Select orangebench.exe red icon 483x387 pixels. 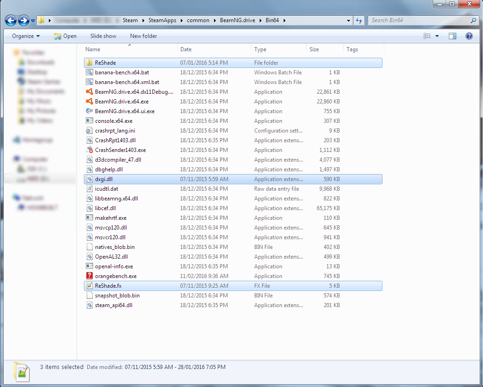[x=89, y=276]
